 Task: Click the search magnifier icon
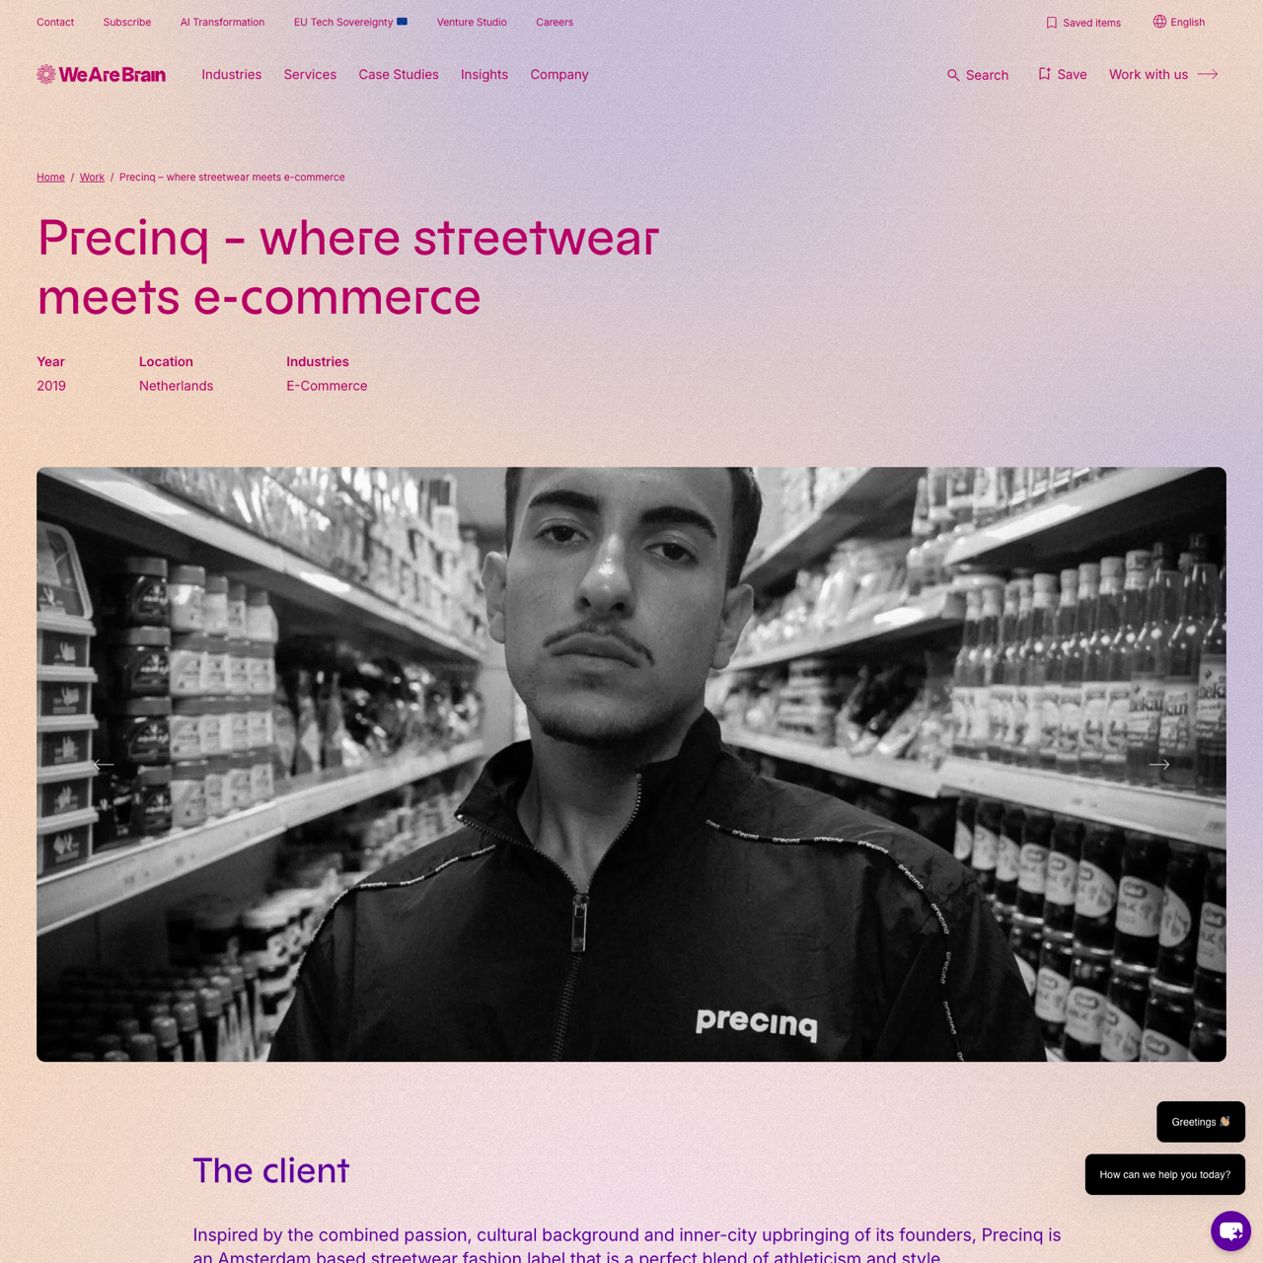[x=953, y=75]
